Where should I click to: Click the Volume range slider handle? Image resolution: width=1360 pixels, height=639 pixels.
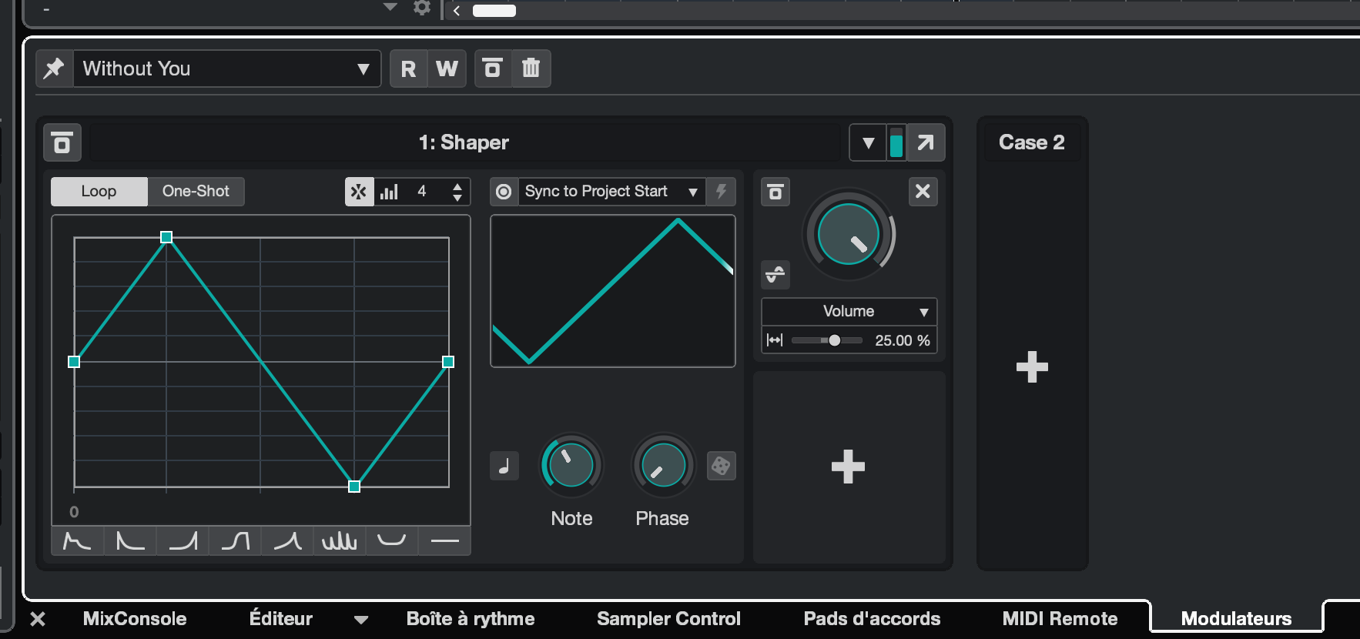point(834,340)
